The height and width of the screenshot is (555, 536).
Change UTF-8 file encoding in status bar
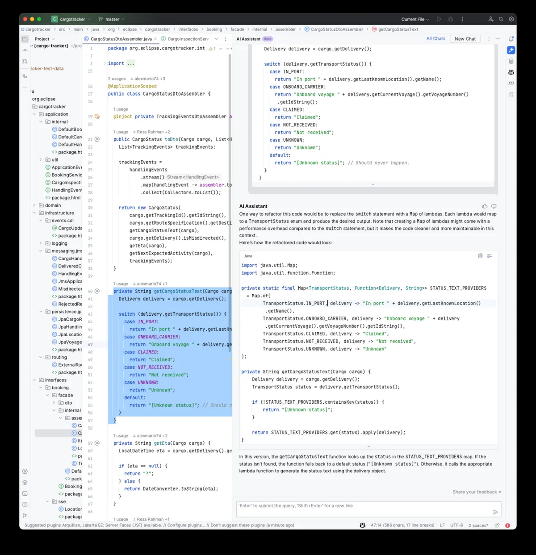pyautogui.click(x=456, y=526)
